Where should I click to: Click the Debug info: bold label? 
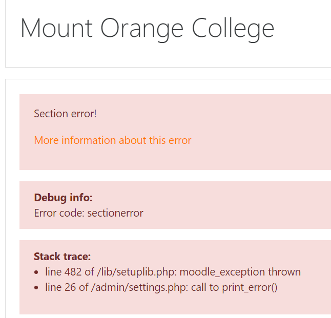click(63, 198)
